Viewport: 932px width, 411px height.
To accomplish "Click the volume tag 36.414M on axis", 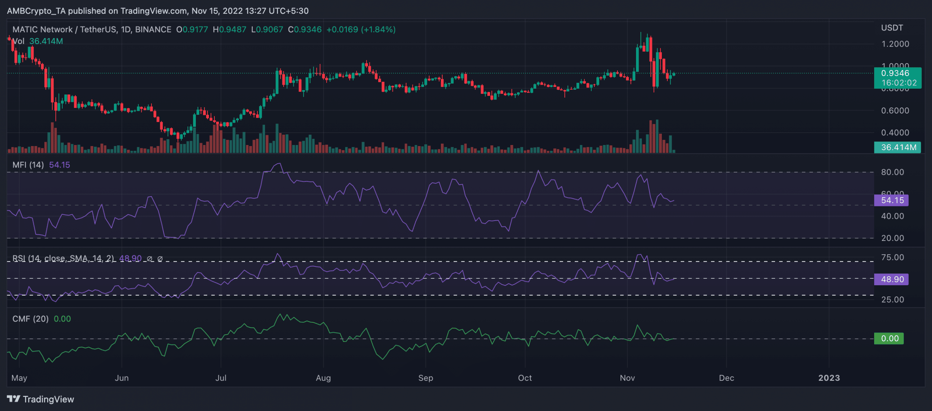I will 897,147.
